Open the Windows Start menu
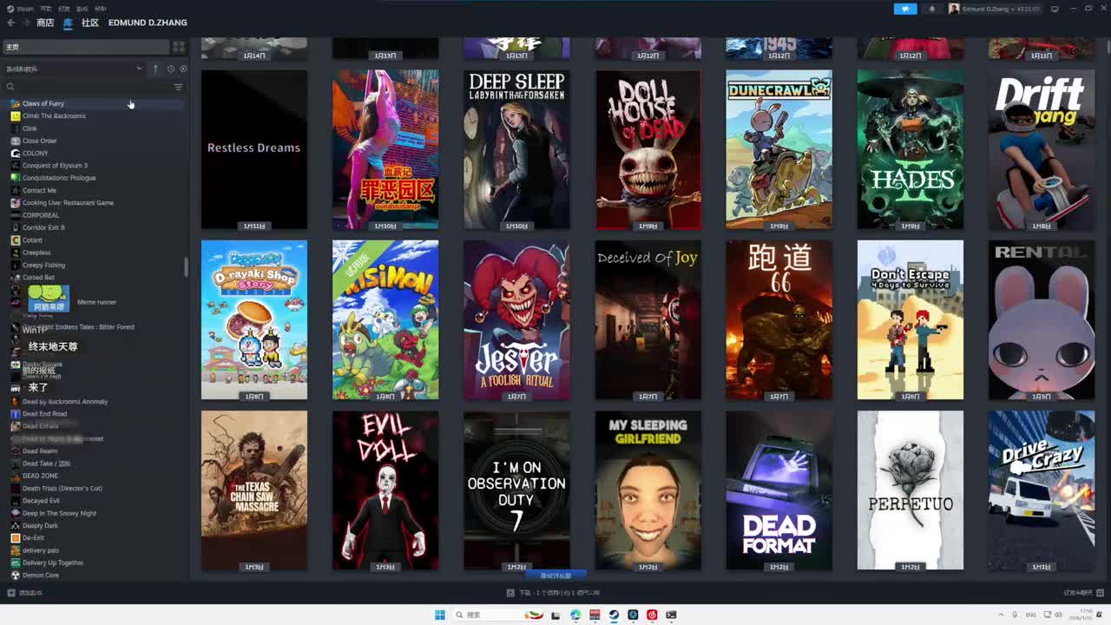Image resolution: width=1111 pixels, height=625 pixels. [x=440, y=615]
